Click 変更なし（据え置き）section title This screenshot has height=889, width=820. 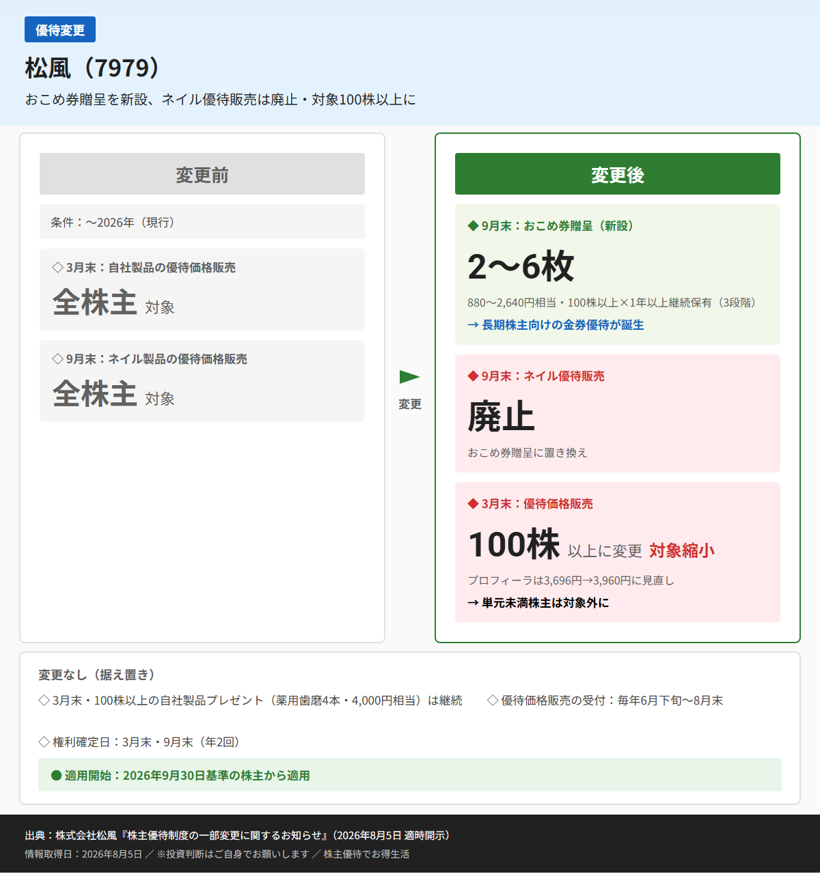click(96, 675)
